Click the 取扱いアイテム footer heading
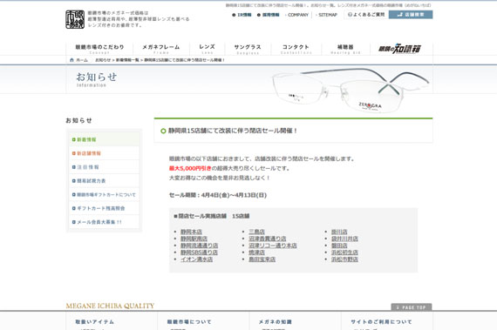Image resolution: width=497 pixels, height=330 pixels. coord(95,322)
